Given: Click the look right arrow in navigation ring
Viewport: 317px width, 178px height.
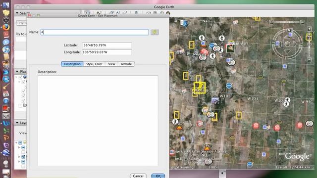Looking at the screenshot, I should click(x=295, y=44).
